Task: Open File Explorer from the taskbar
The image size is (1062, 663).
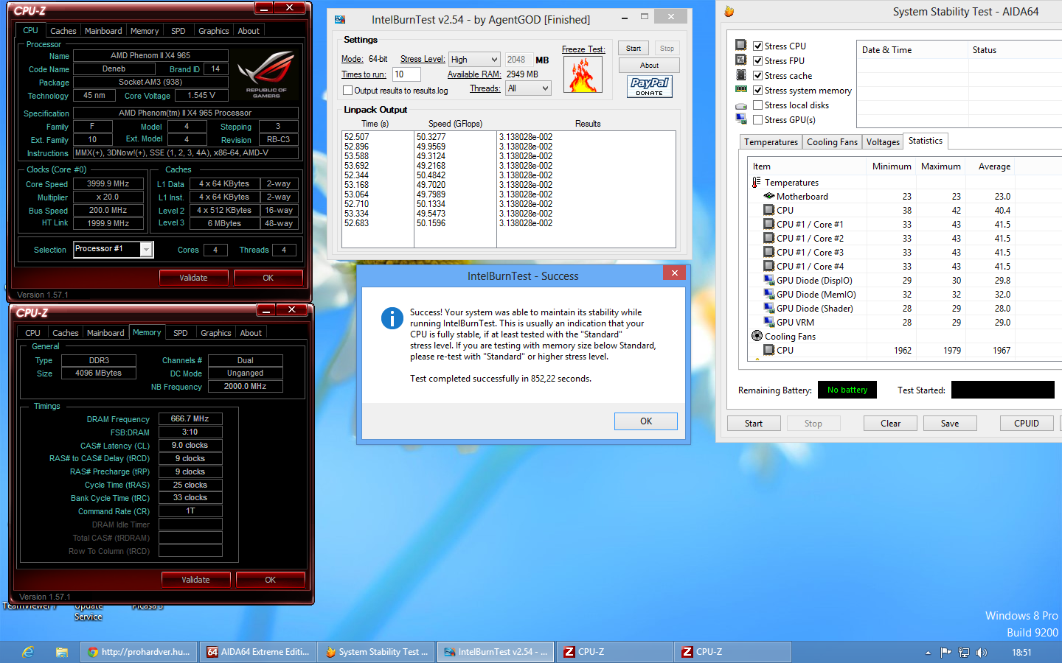Action: tap(62, 652)
